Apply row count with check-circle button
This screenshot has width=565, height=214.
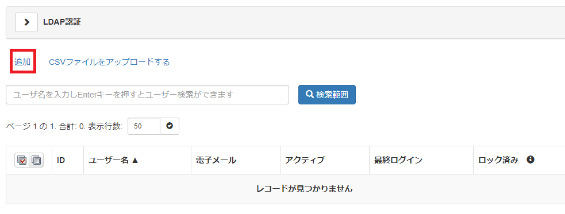click(x=170, y=126)
